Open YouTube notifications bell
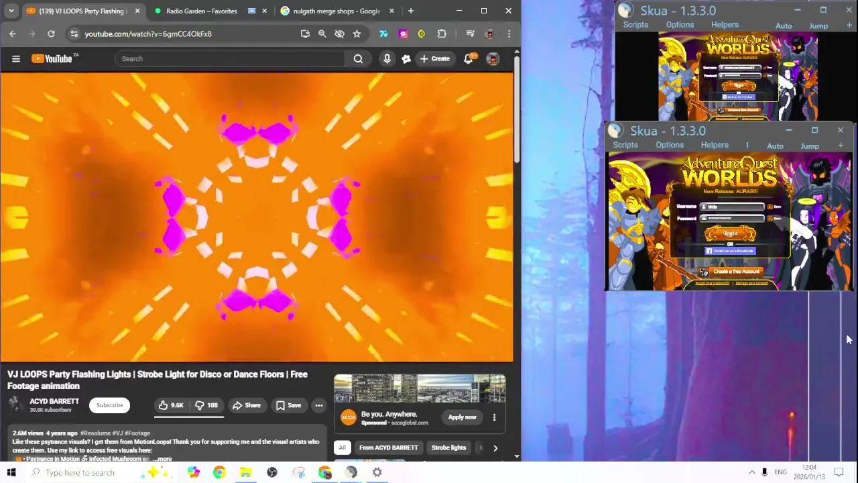Screen dimensions: 858x483 point(469,58)
